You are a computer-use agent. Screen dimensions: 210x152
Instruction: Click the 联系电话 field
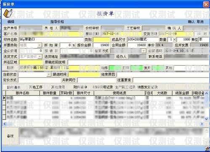click(186, 56)
